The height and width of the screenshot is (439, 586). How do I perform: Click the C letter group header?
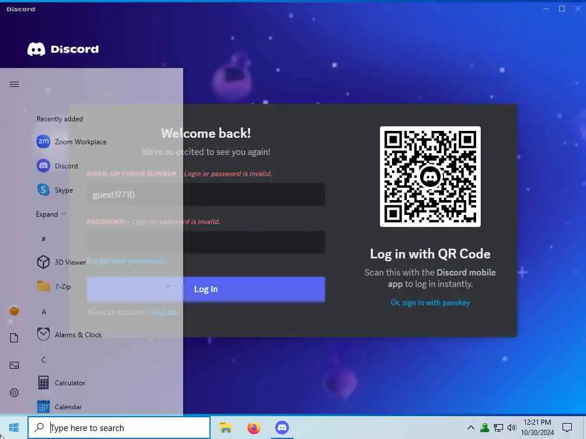pyautogui.click(x=43, y=360)
